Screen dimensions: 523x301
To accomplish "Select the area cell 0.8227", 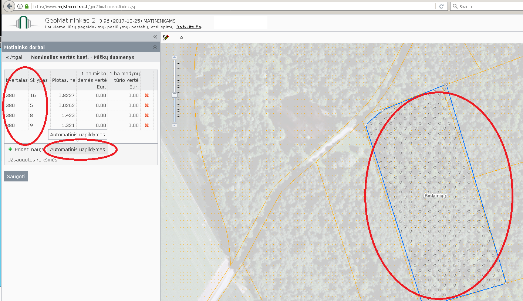I will (x=64, y=95).
